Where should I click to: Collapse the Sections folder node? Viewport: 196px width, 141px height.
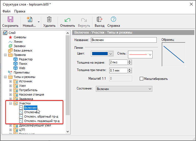pyautogui.click(x=11, y=103)
